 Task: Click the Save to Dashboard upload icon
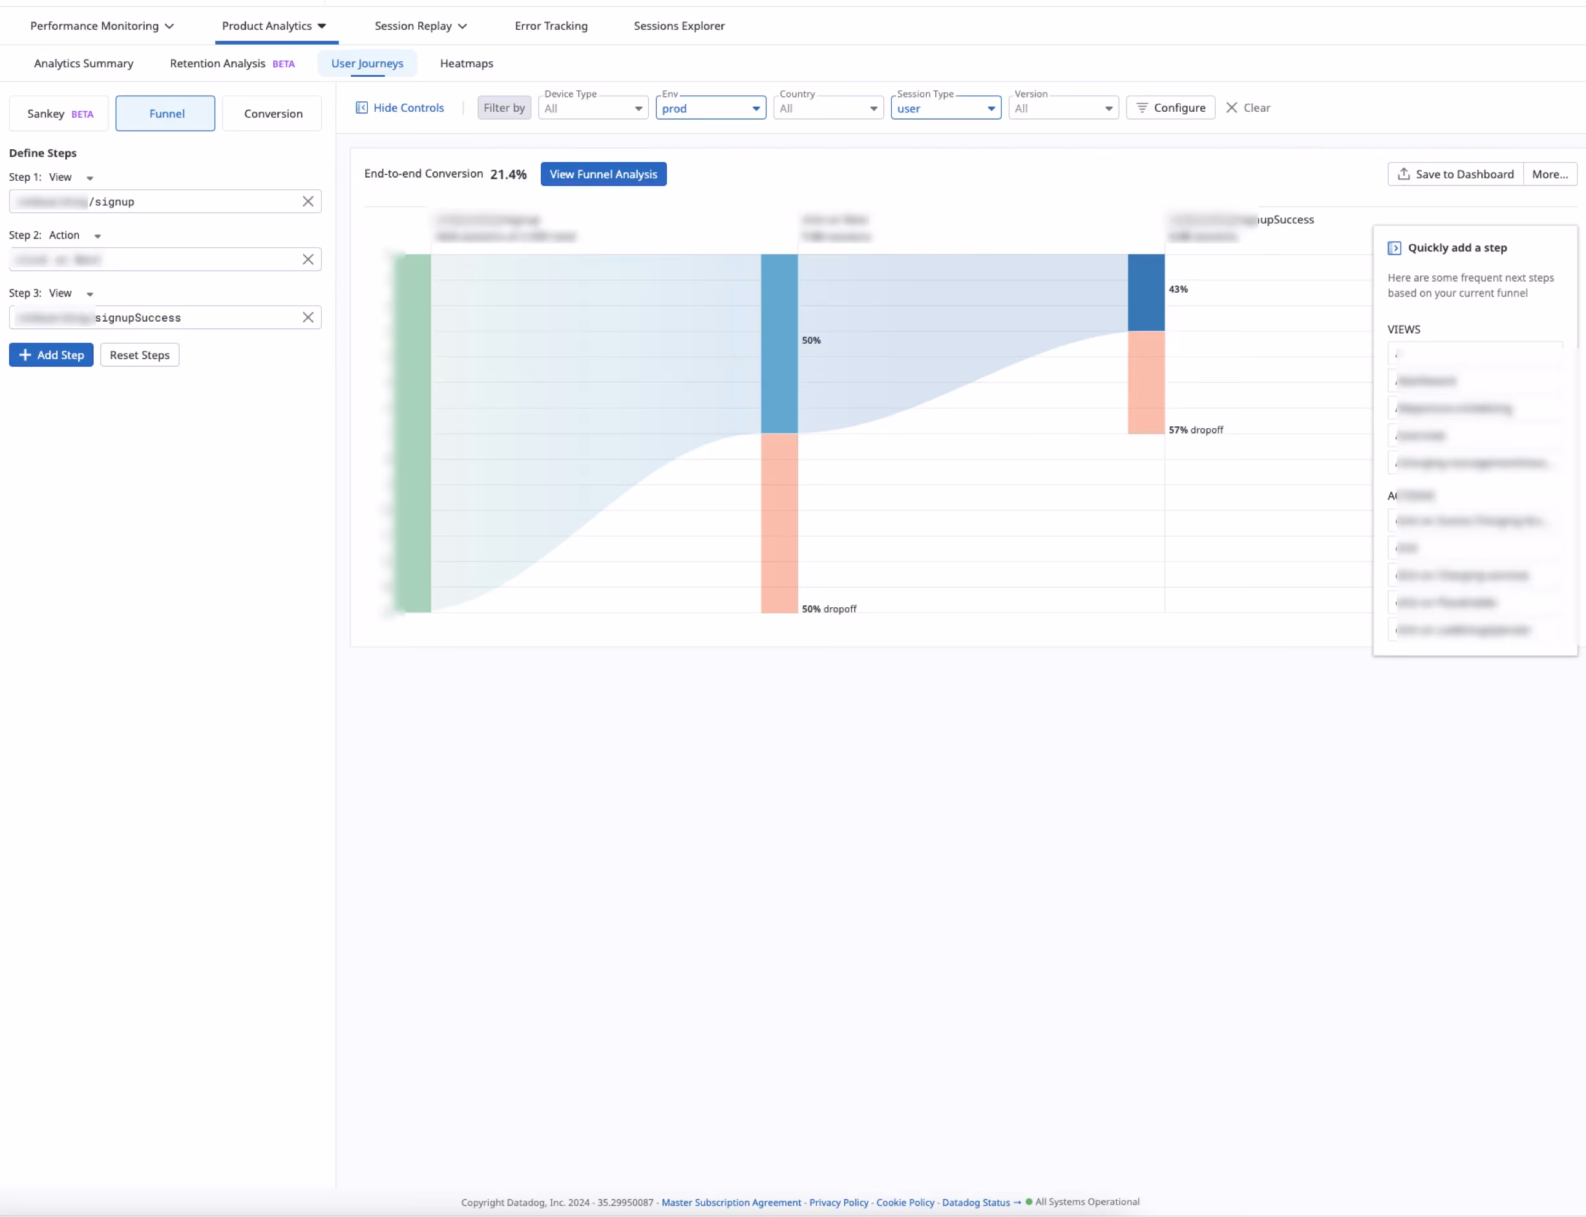pos(1404,173)
